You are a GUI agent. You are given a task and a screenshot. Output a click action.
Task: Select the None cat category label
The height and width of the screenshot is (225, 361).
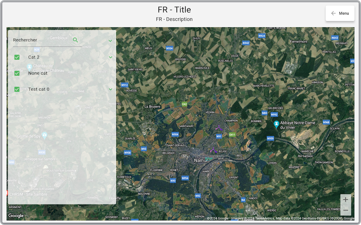click(x=38, y=73)
